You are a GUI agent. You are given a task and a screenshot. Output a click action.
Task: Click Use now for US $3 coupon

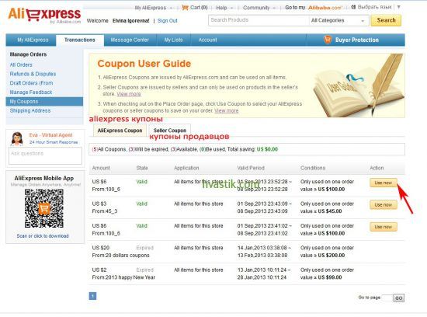(384, 204)
